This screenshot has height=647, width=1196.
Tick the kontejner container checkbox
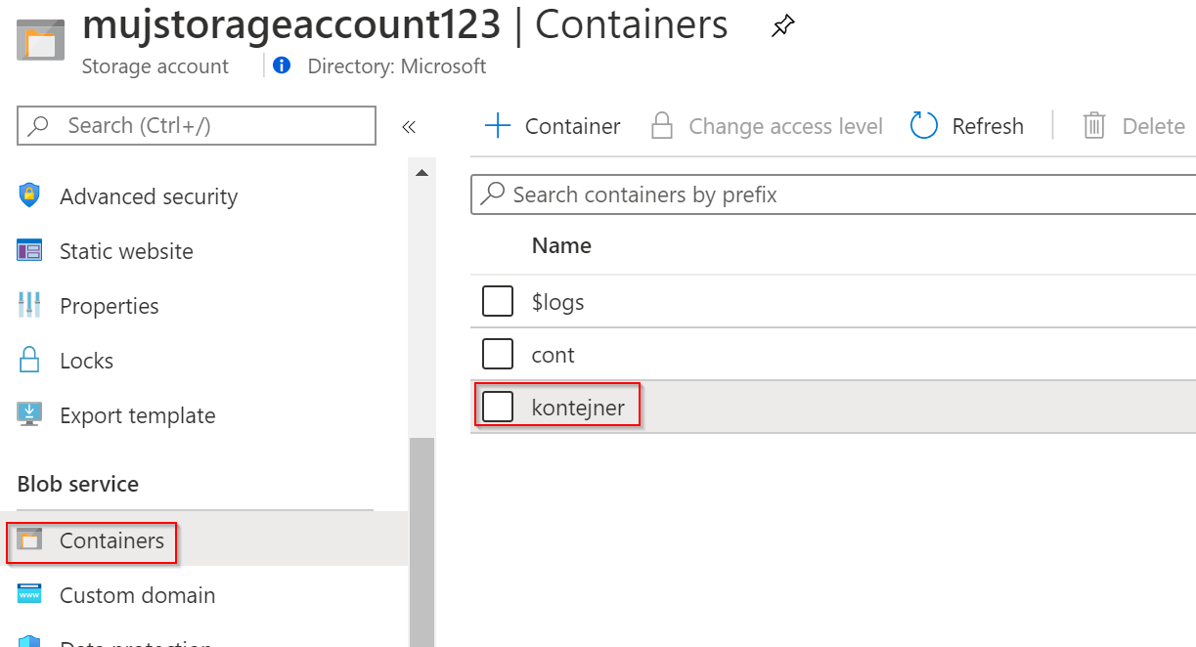(x=498, y=407)
